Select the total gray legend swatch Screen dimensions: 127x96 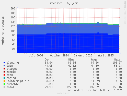(x=4, y=87)
